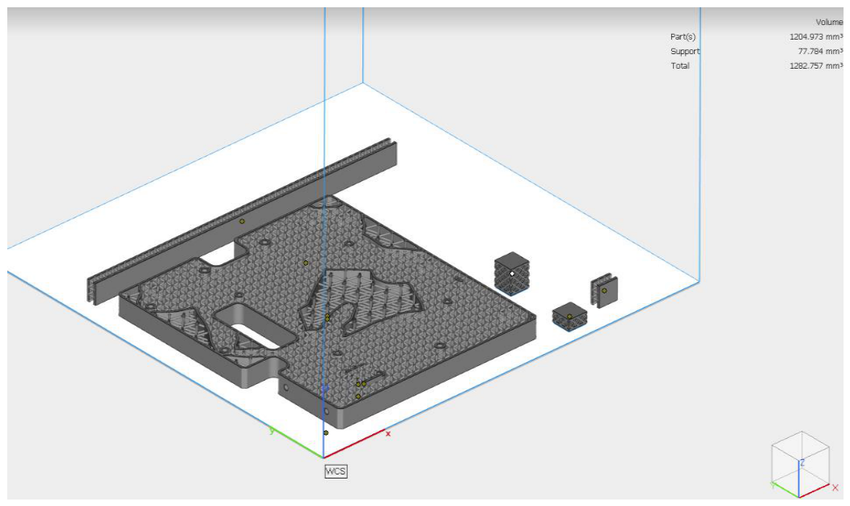
Task: Click the green Y axis line
Action: [298, 444]
